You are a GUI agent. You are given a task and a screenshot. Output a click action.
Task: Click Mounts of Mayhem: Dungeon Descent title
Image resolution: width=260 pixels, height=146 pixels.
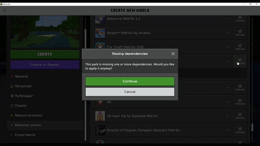click(x=143, y=130)
